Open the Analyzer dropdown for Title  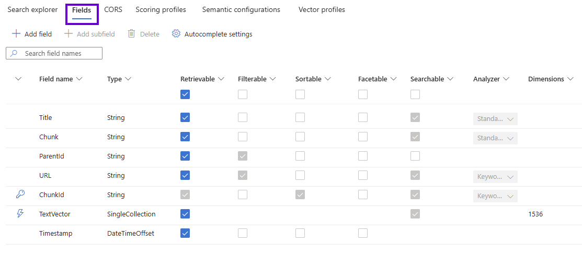[x=495, y=119]
